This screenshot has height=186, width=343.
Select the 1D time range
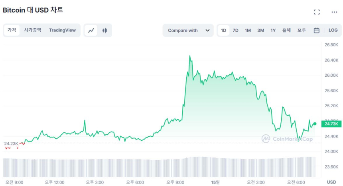[x=224, y=30]
